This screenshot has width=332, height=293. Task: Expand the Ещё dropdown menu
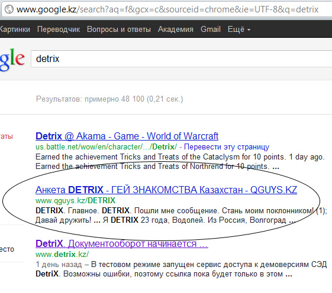tap(239, 29)
